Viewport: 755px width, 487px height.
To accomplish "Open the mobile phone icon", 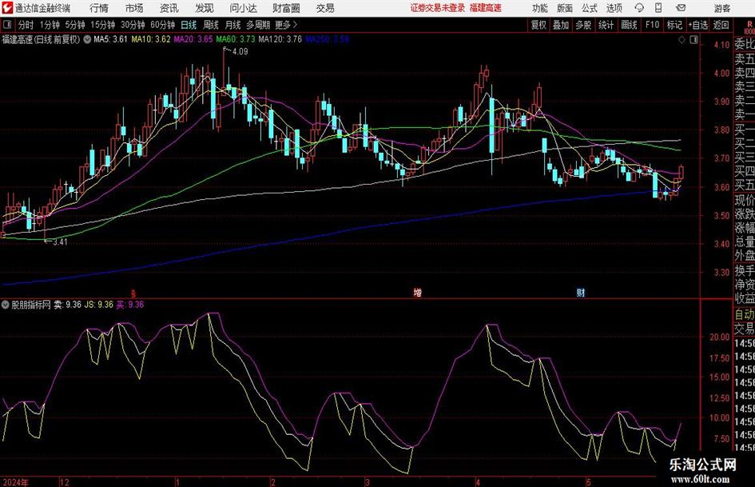I will tap(658, 8).
